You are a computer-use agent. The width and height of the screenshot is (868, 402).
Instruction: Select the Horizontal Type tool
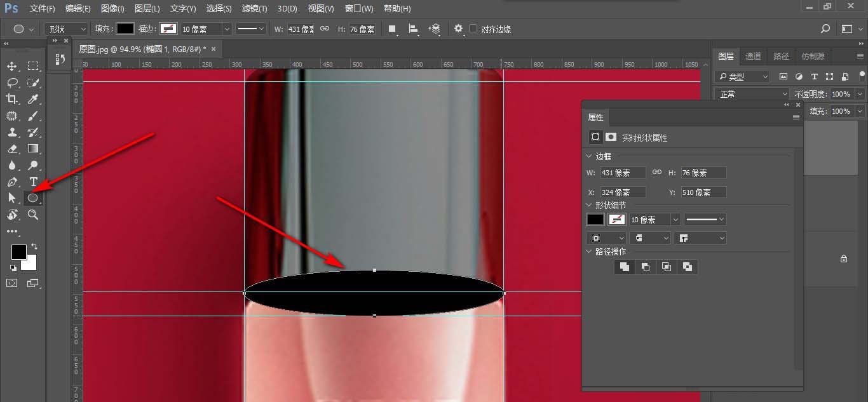33,182
